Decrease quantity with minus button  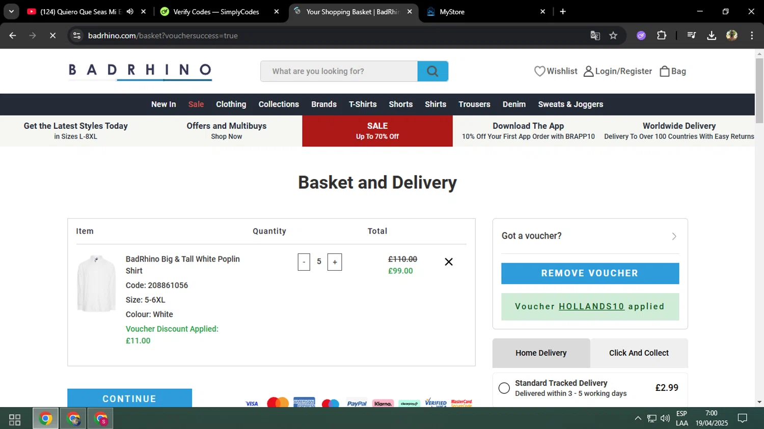[x=304, y=262]
